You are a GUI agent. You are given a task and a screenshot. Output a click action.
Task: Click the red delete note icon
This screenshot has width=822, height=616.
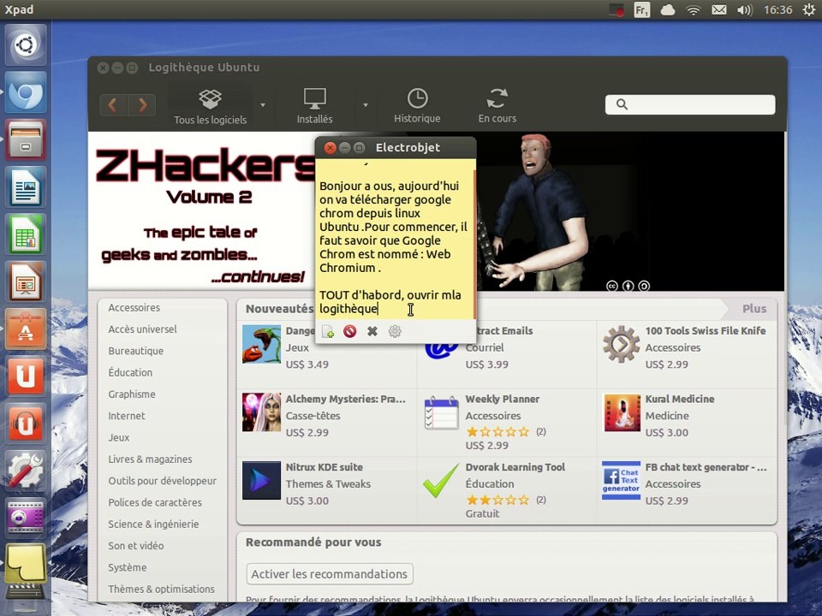point(349,331)
